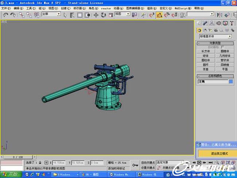Open the MAXScript menu
This screenshot has width=237, height=178.
click(183, 8)
